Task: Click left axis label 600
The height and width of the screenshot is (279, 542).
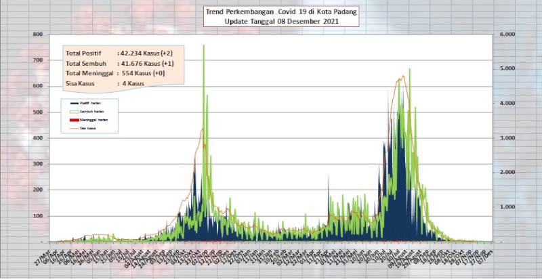Action: point(38,86)
